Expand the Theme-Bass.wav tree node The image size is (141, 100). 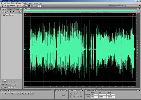[2, 15]
